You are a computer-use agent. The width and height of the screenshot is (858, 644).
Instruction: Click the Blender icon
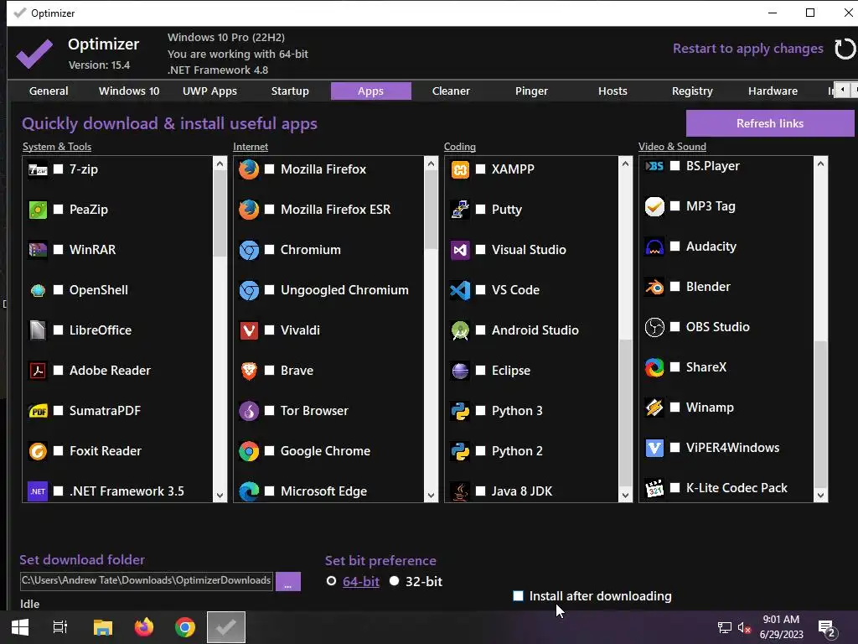pos(654,287)
